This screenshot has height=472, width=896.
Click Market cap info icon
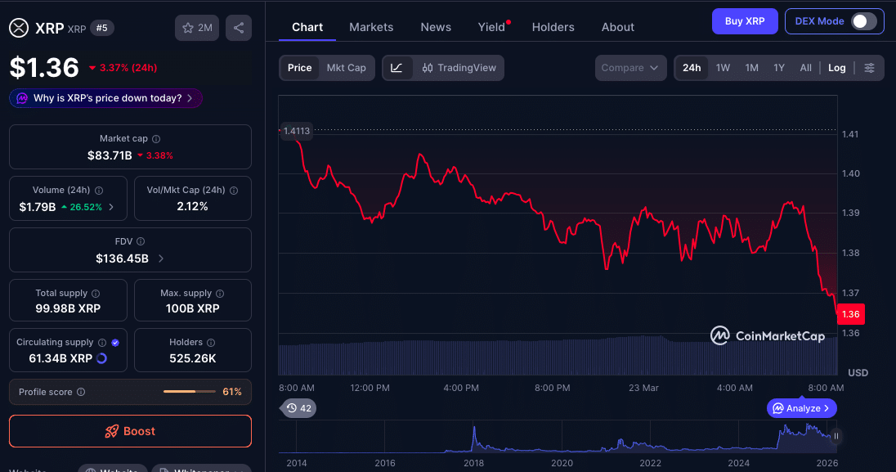pyautogui.click(x=156, y=139)
